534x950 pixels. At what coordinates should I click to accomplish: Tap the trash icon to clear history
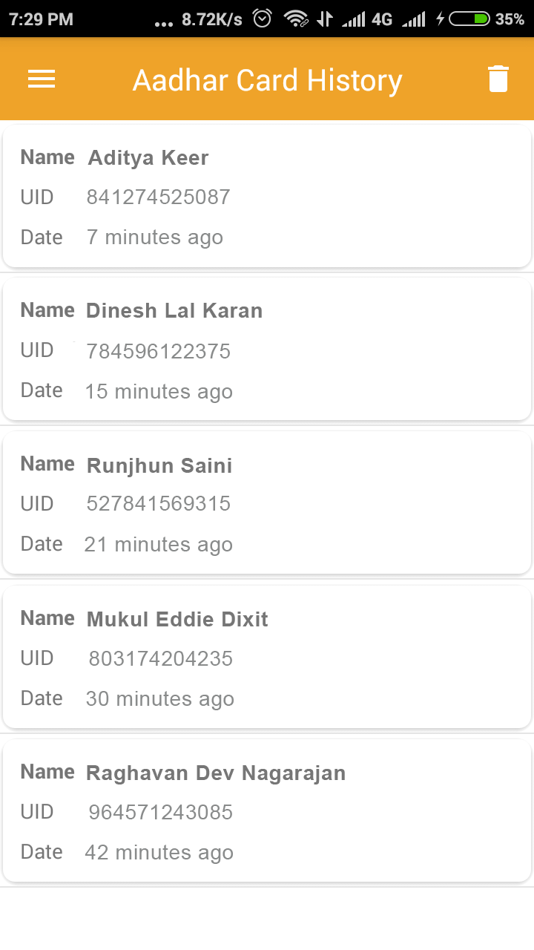coord(498,79)
